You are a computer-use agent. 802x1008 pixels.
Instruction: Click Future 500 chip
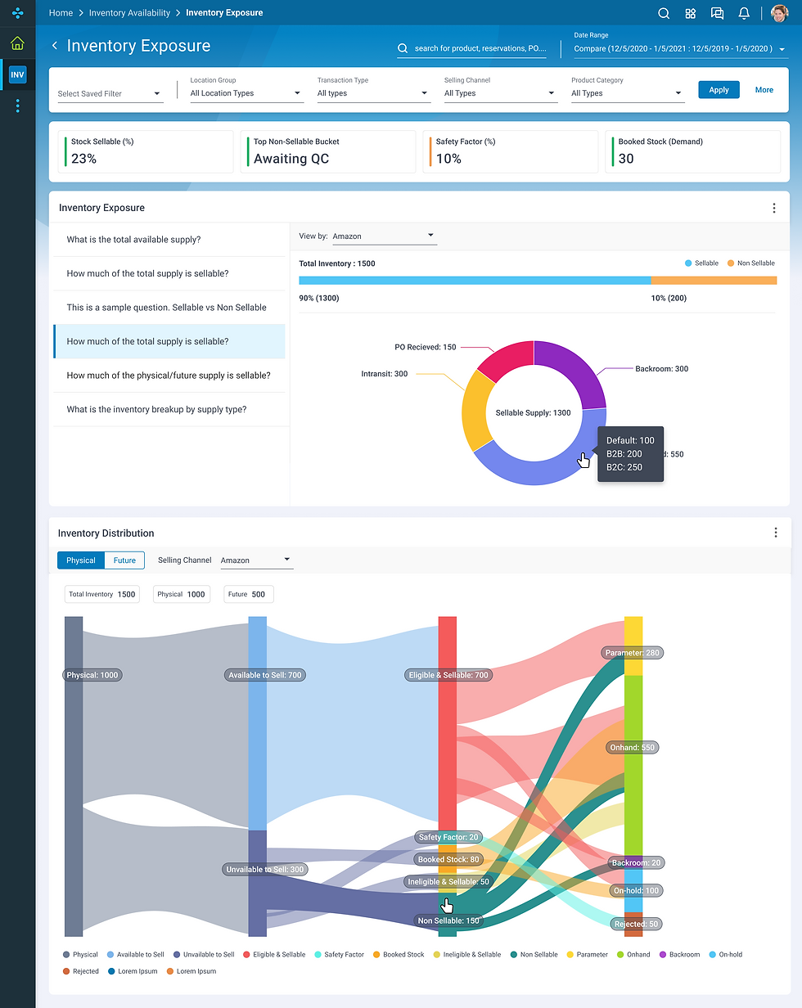(249, 594)
